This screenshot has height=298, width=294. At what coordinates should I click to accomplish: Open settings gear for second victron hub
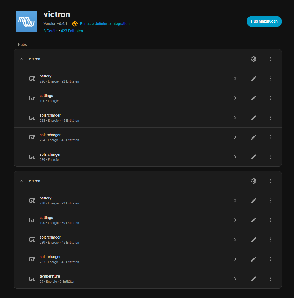(x=254, y=181)
